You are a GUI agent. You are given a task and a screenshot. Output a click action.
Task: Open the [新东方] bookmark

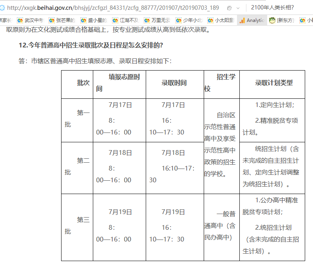tap(281, 20)
